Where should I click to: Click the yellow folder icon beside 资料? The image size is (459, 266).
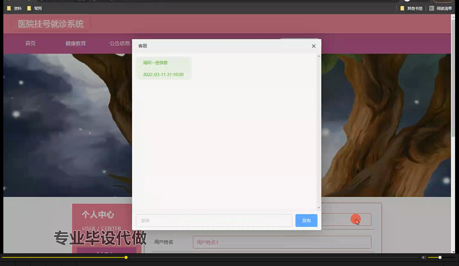[x=9, y=8]
